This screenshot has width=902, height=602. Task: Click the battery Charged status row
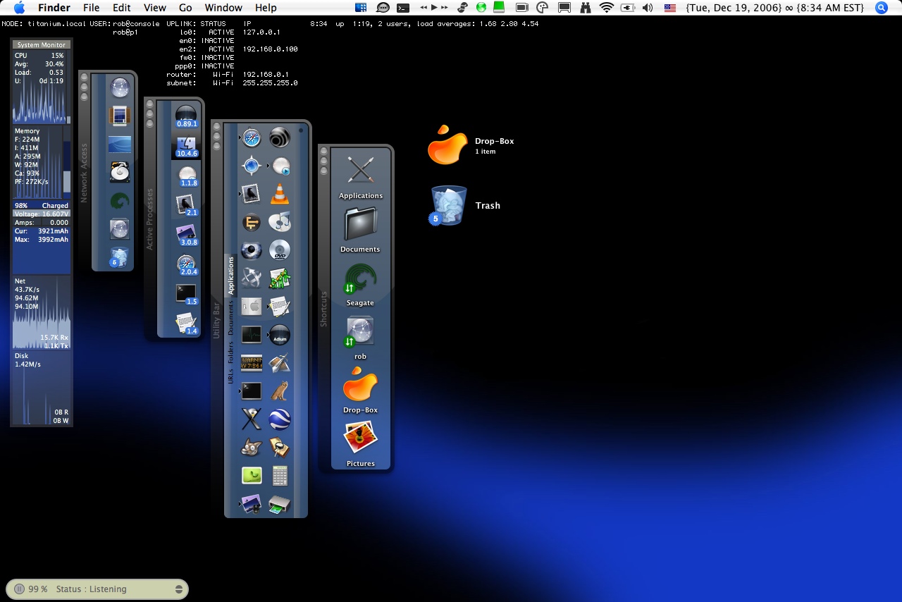click(x=42, y=206)
